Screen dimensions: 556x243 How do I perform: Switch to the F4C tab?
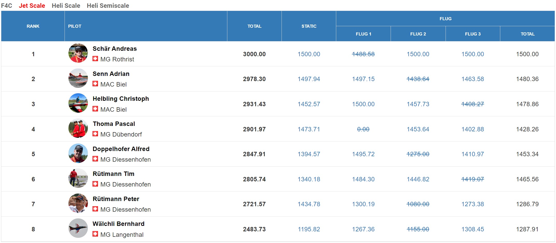point(7,5)
